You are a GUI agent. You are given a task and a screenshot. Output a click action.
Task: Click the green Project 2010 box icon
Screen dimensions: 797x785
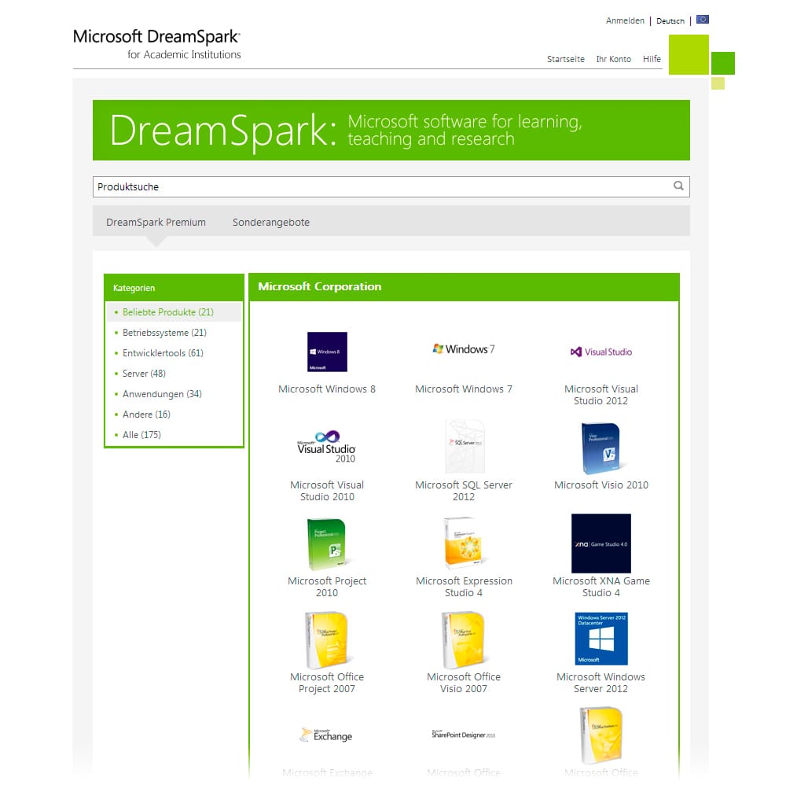tap(327, 543)
